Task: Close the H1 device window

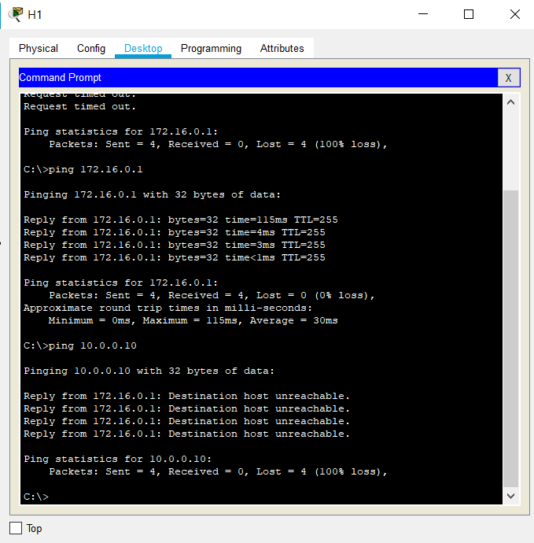Action: [514, 14]
